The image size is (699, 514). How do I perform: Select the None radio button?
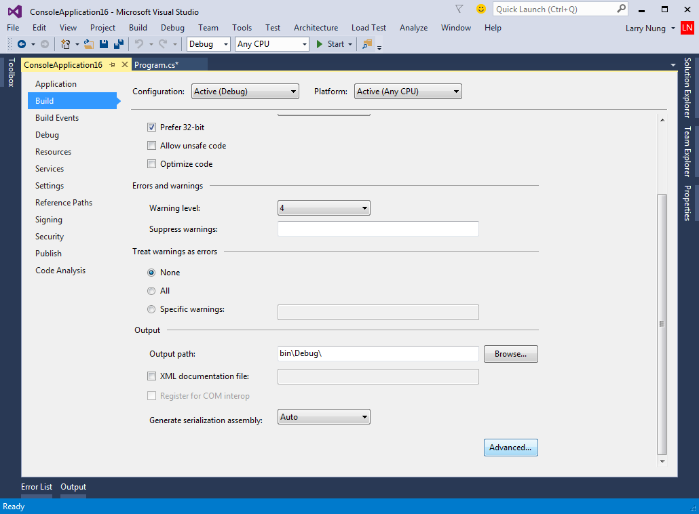point(151,273)
